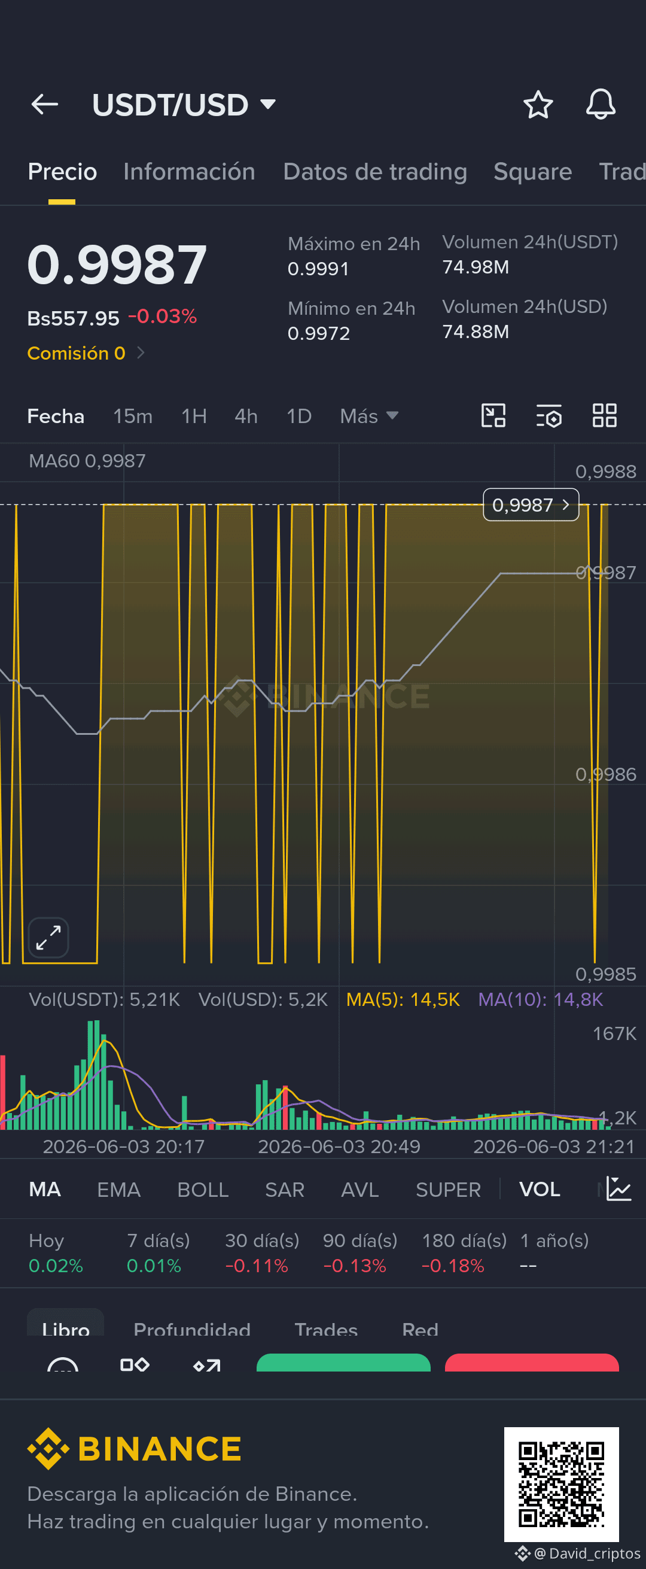
Task: Select the 1D chart interval
Action: click(x=299, y=416)
